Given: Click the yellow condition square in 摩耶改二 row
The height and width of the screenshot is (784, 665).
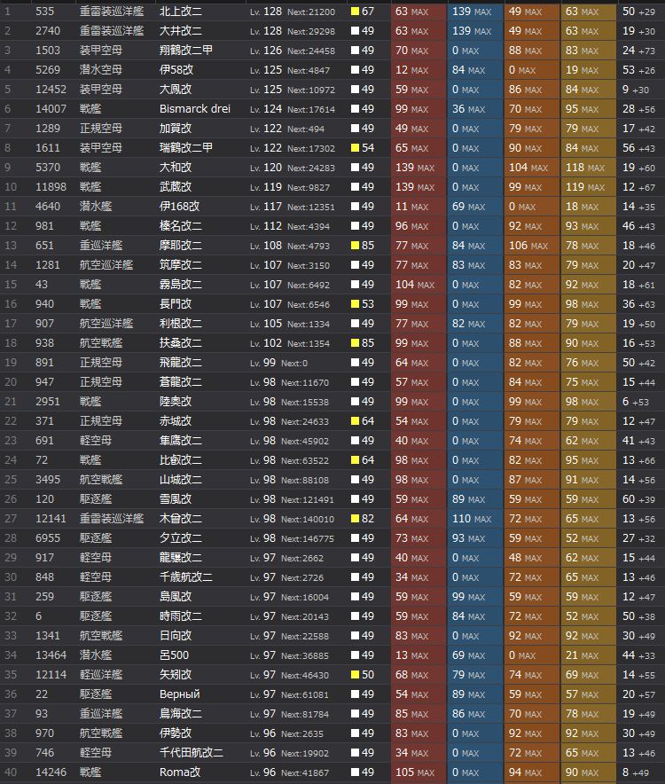Looking at the screenshot, I should tap(355, 246).
